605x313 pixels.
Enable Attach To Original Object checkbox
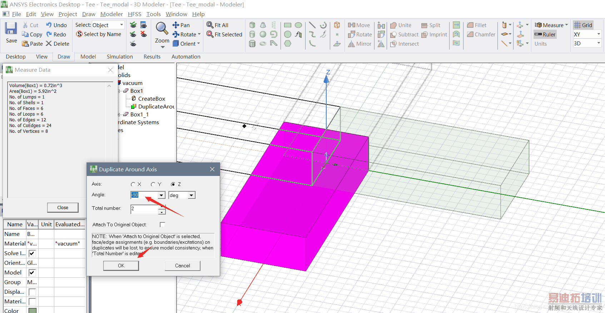tap(163, 224)
